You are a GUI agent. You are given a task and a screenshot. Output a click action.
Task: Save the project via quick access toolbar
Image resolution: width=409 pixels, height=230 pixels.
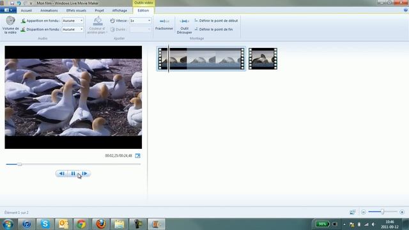point(12,3)
